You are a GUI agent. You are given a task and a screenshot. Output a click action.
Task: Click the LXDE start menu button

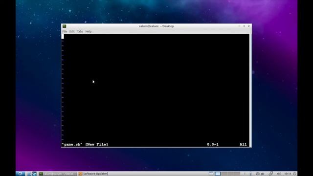point(20,174)
